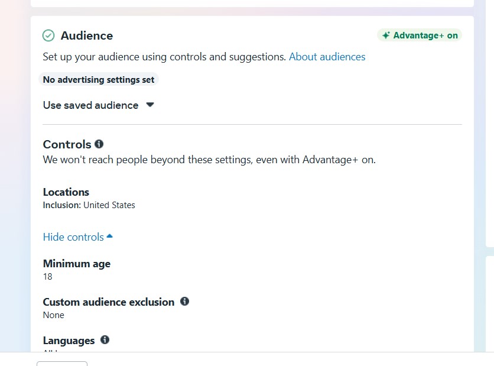Click the Advantage+ on badge label

425,35
